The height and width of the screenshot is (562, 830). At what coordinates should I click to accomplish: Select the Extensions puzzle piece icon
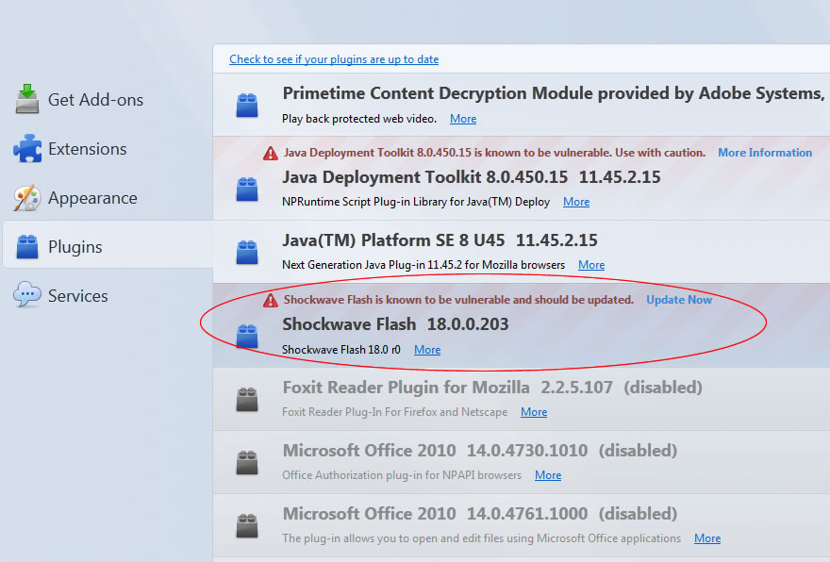[27, 149]
